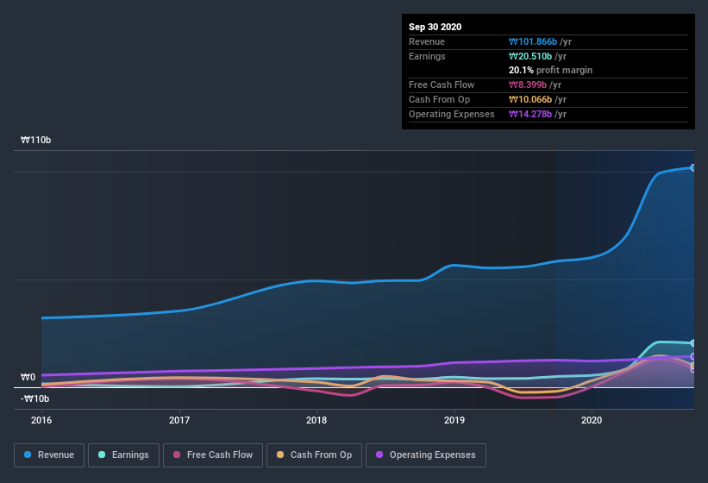The width and height of the screenshot is (708, 483).
Task: Click the Operating Expenses label in tooltip
Action: click(x=452, y=114)
